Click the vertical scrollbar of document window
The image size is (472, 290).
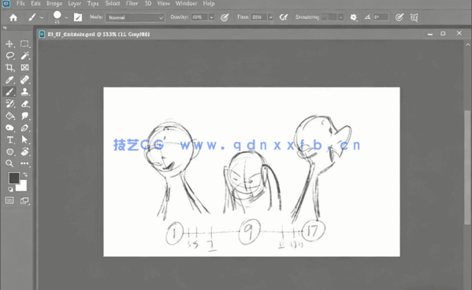click(467, 167)
